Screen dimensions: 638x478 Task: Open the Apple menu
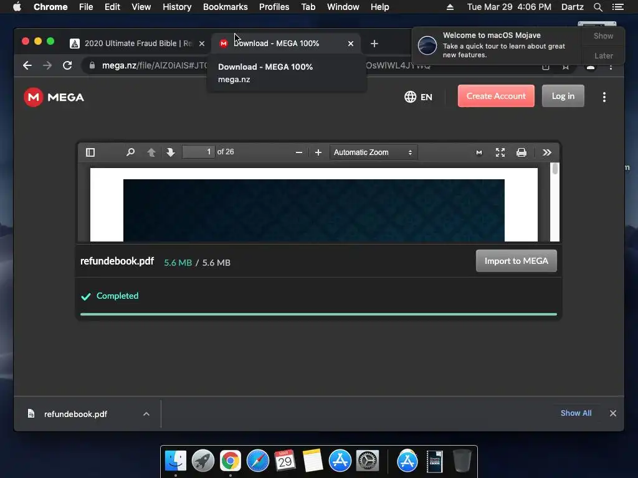click(x=17, y=7)
